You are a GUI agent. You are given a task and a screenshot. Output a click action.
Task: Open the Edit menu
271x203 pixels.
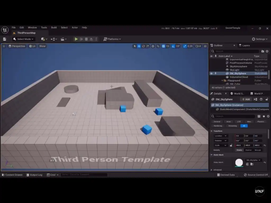[22, 27]
